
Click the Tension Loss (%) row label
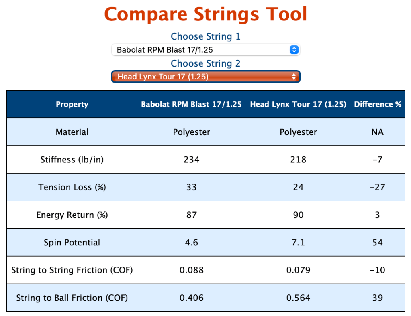[72, 187]
